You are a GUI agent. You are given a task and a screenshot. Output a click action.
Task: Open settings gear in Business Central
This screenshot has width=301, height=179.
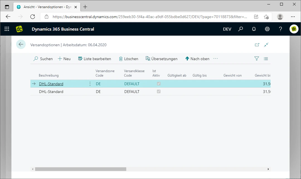tap(267, 29)
